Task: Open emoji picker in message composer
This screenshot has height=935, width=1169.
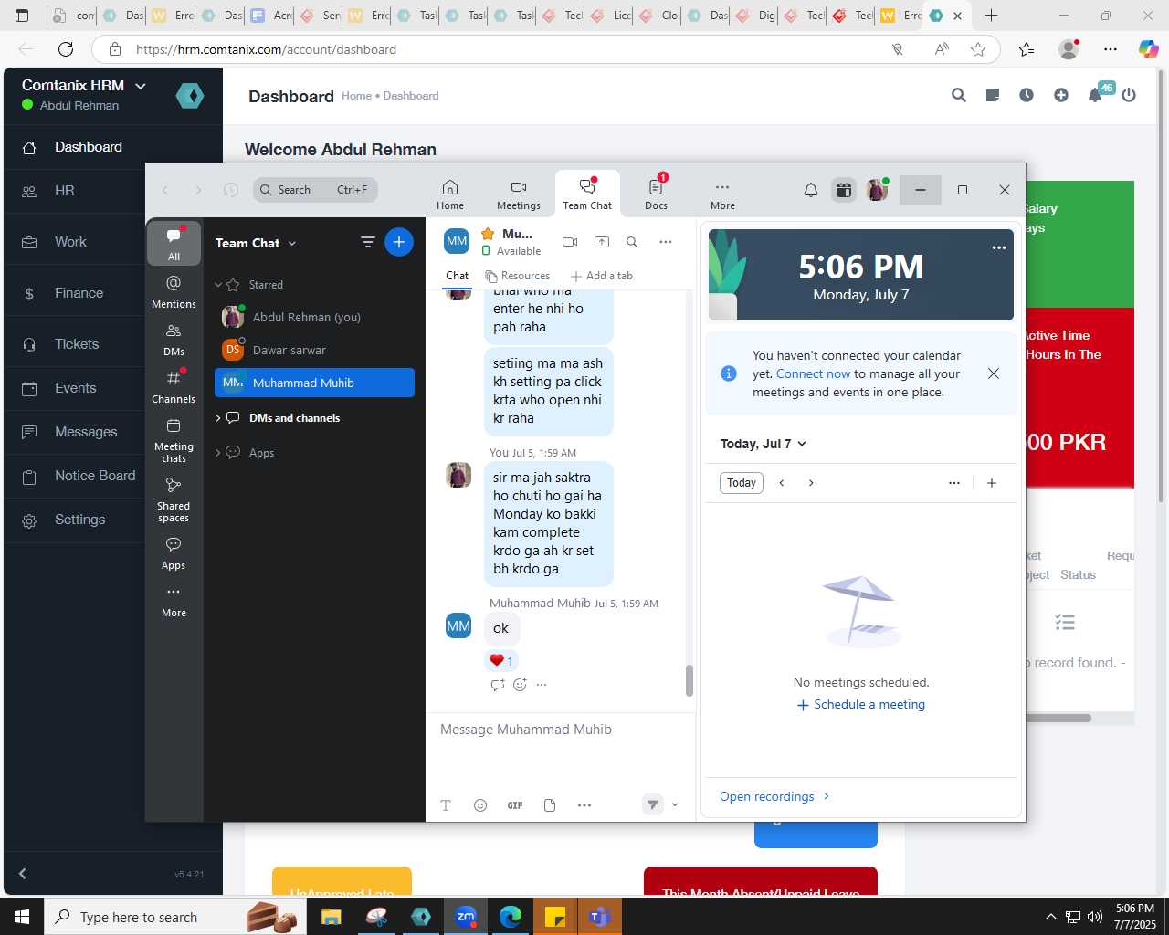Action: pos(480,805)
